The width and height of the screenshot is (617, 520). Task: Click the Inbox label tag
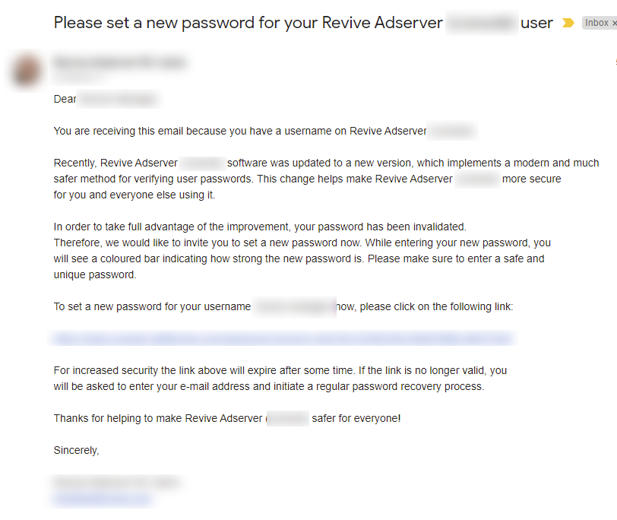[596, 23]
